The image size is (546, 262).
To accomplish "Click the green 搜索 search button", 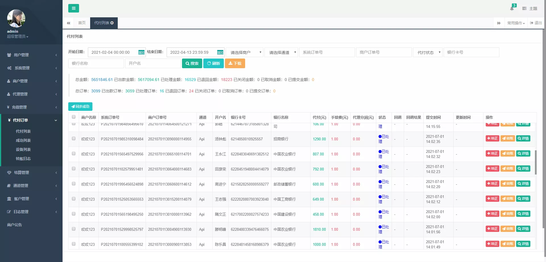I will click(x=192, y=63).
